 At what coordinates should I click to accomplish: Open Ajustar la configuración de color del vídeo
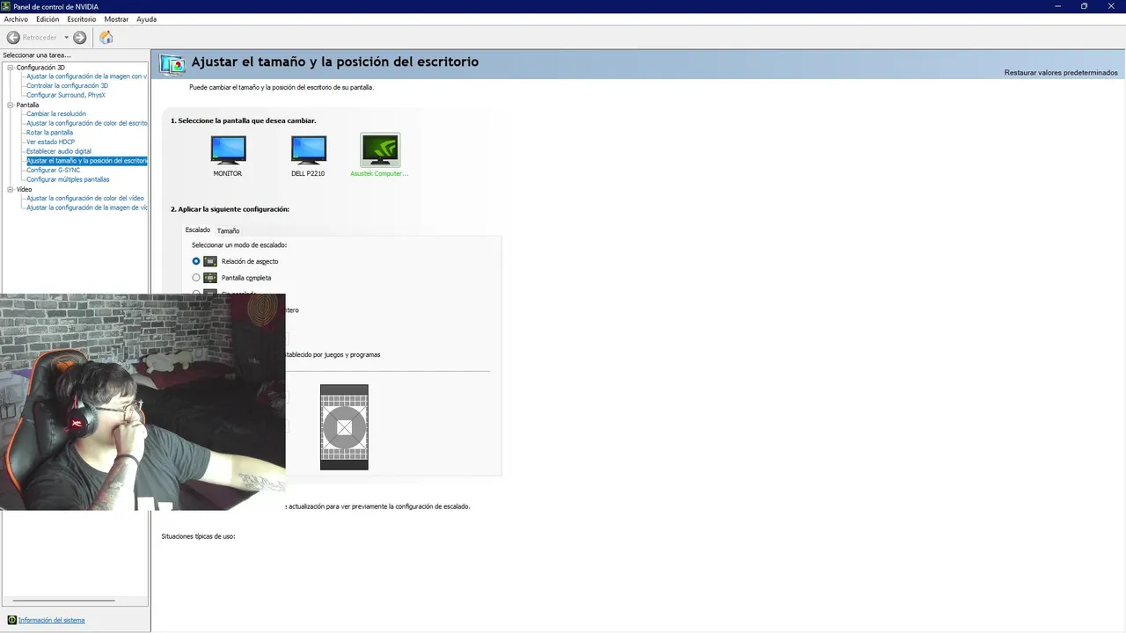click(x=85, y=199)
